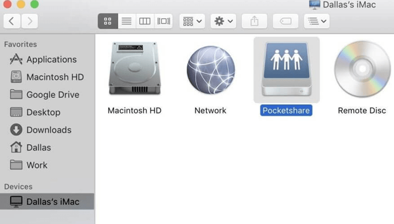
Task: Switch to gallery view
Action: click(163, 21)
